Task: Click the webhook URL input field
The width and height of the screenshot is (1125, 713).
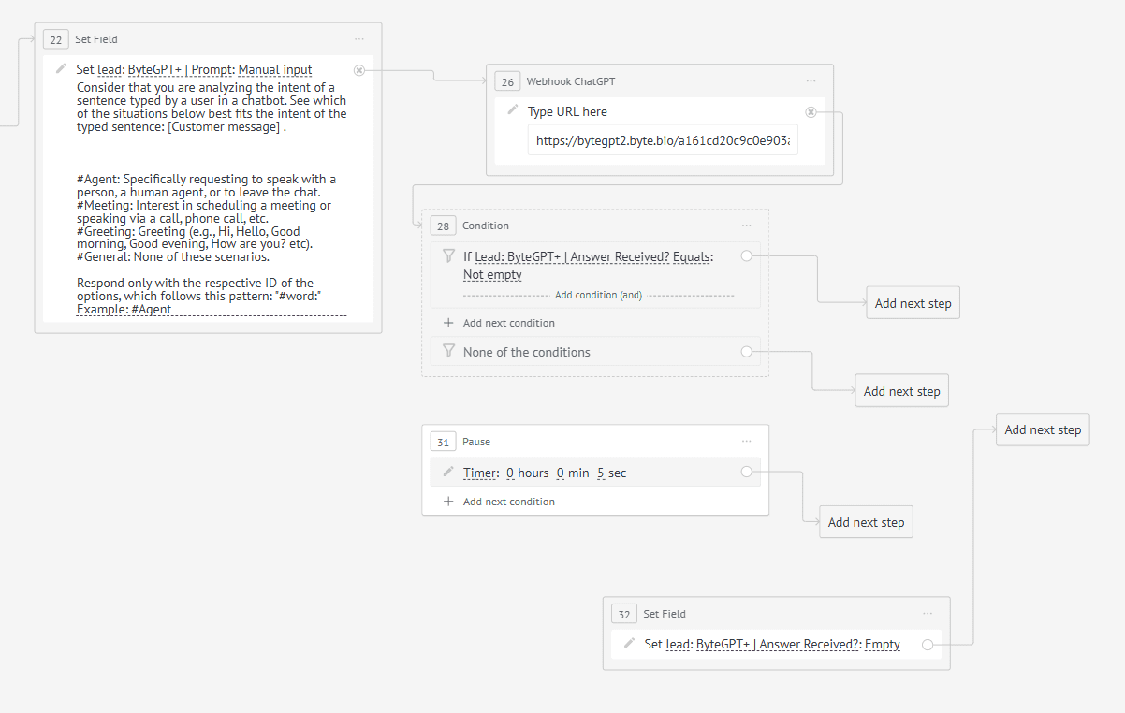Action: coord(663,140)
